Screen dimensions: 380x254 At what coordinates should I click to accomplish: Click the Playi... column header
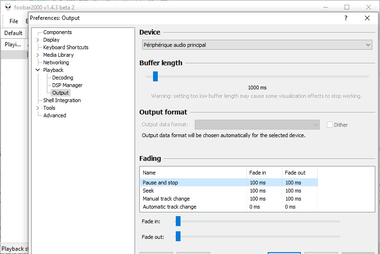(x=13, y=44)
